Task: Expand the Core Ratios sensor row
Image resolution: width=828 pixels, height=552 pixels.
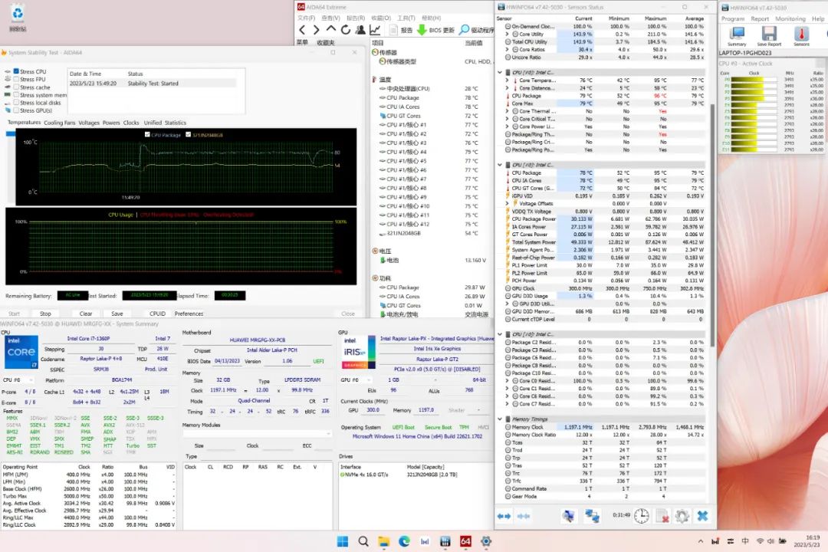Action: point(508,50)
